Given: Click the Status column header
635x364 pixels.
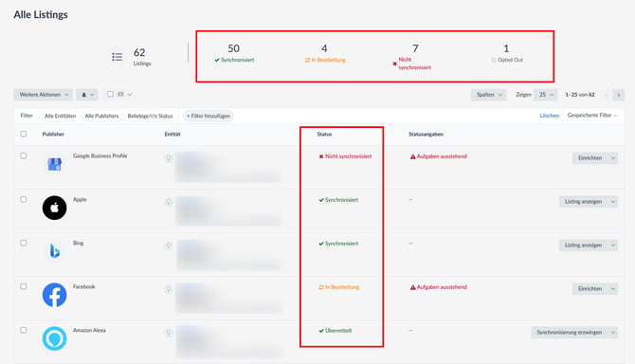Looking at the screenshot, I should [x=324, y=134].
